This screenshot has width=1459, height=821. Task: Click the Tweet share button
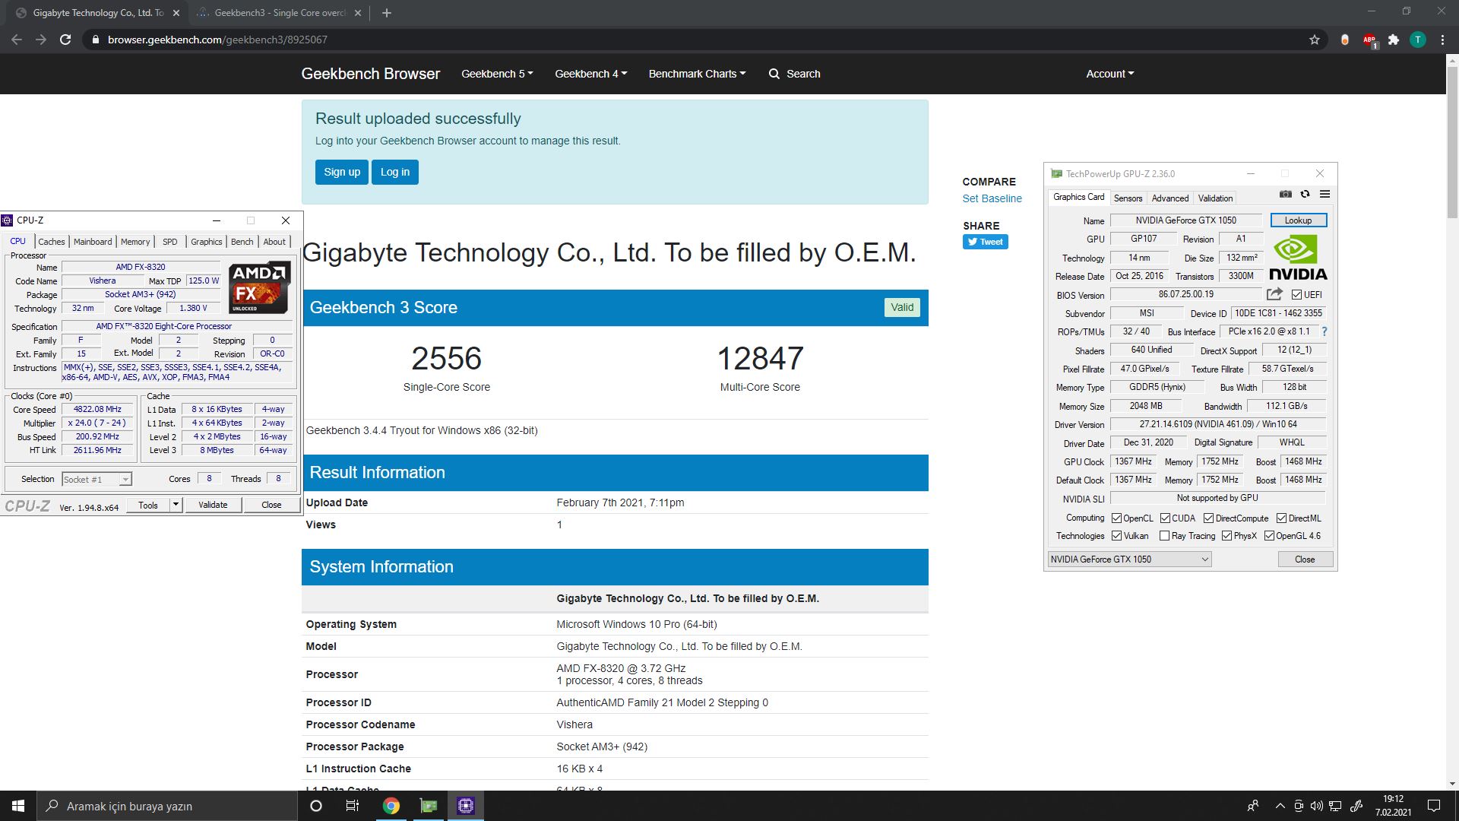985,242
